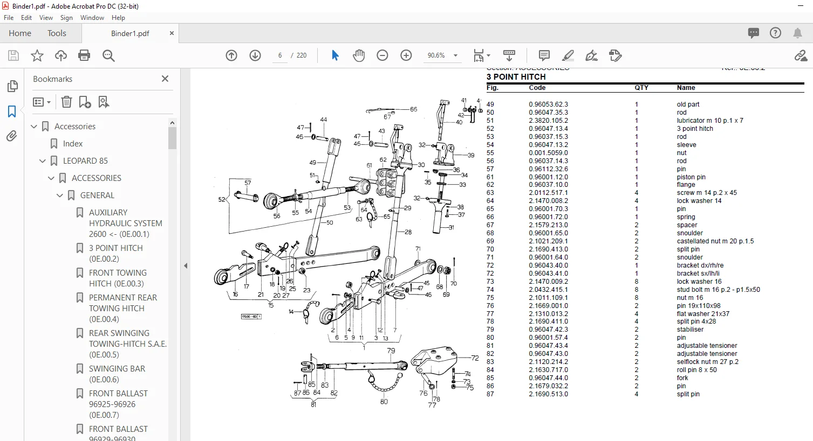
Task: Open the Help menu
Action: [118, 18]
